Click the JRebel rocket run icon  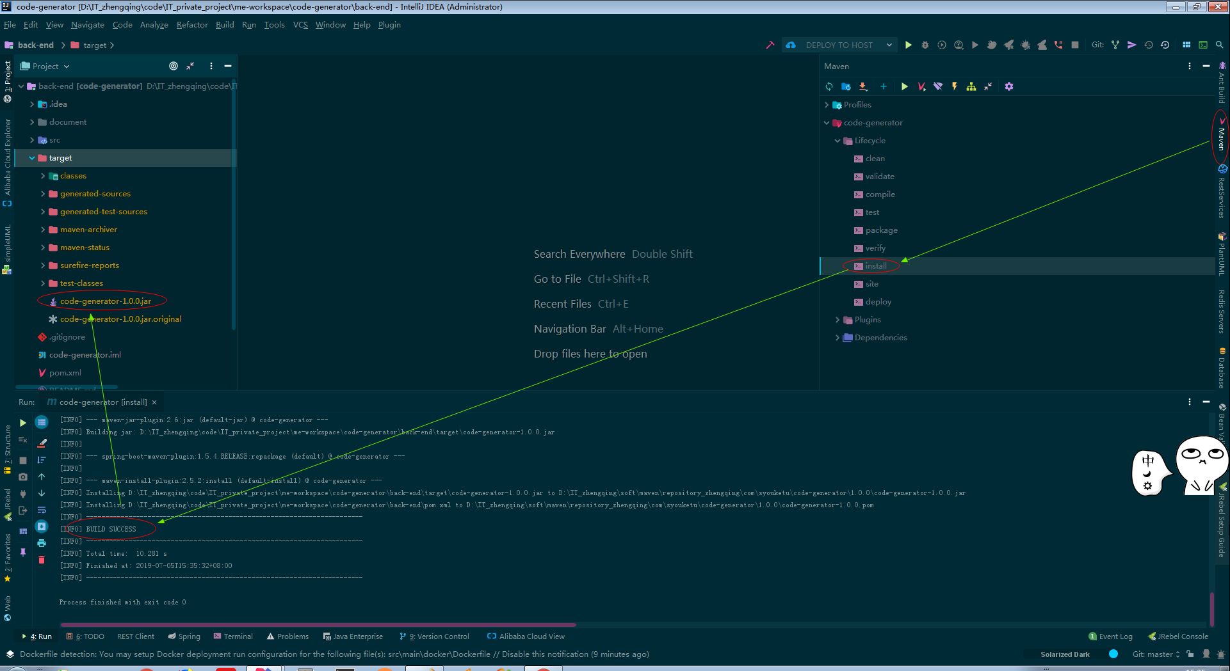[1008, 45]
